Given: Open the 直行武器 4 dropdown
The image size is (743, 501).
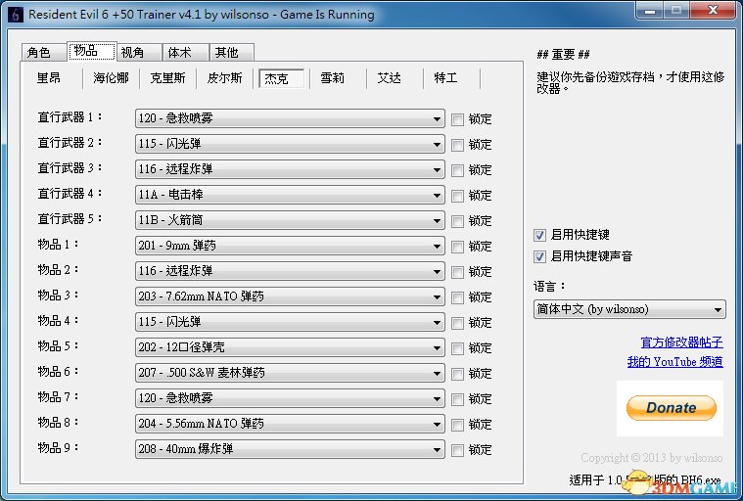Looking at the screenshot, I should pyautogui.click(x=290, y=195).
